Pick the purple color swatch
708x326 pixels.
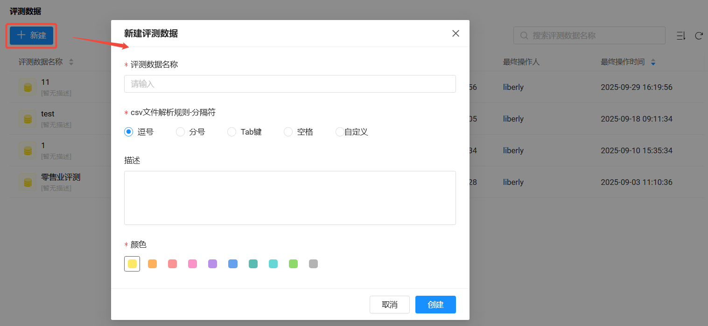click(213, 264)
